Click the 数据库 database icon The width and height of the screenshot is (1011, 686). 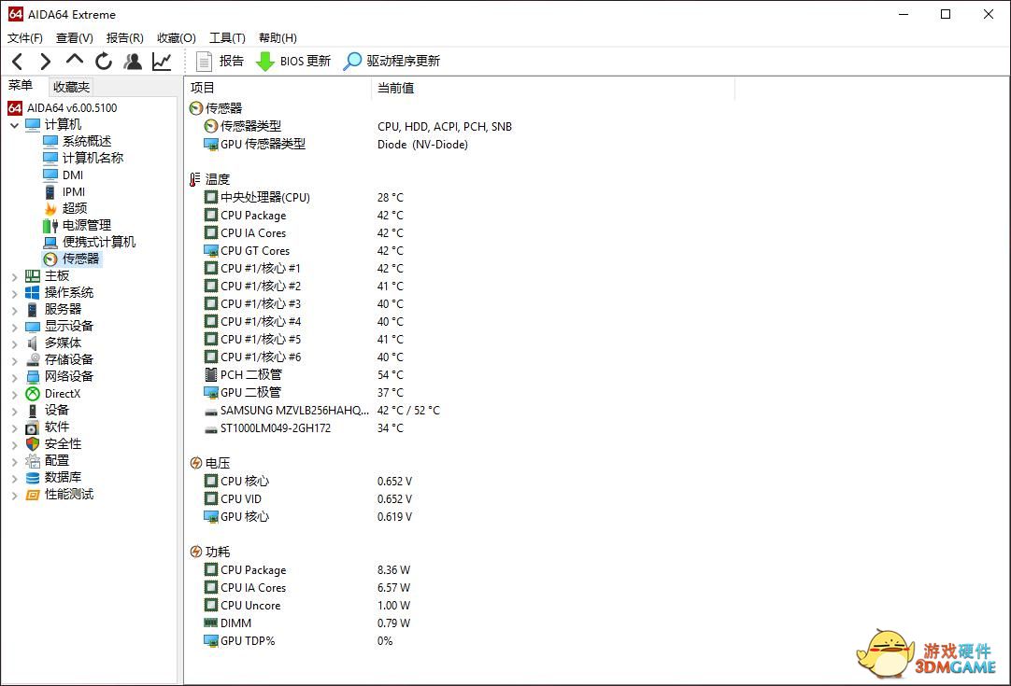(x=33, y=477)
